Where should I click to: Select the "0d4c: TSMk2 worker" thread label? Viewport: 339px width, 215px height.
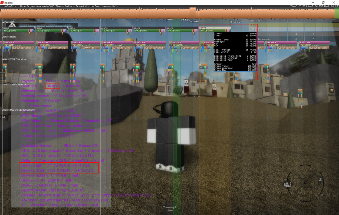14,59
